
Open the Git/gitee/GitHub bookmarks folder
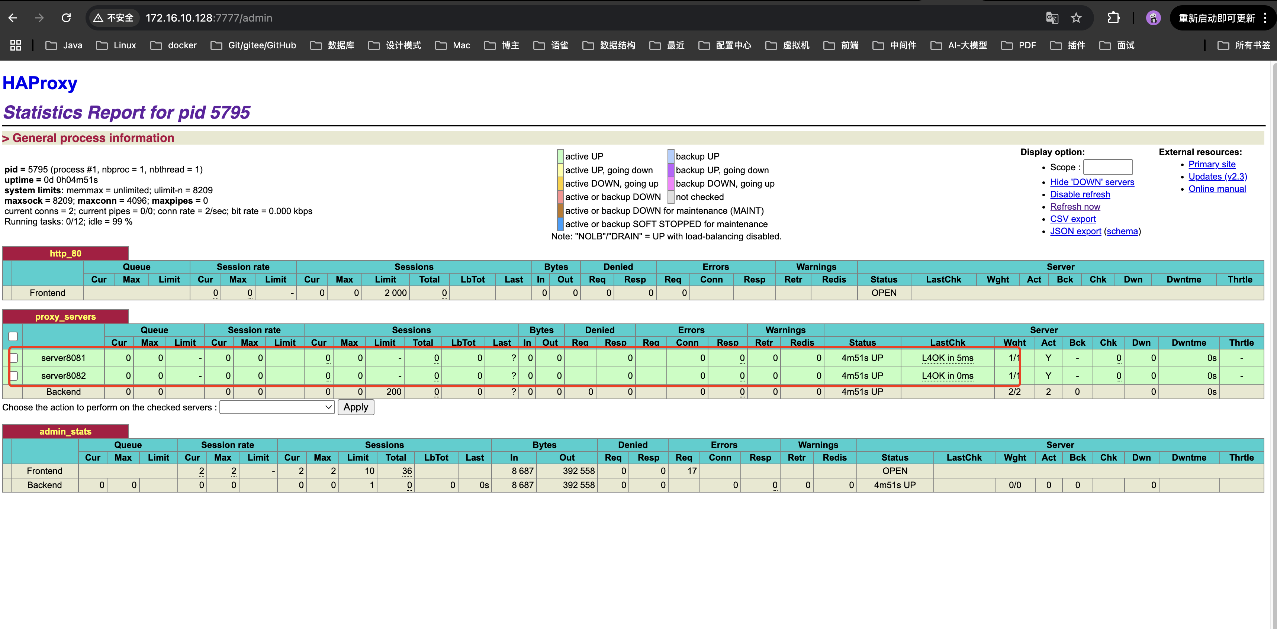point(253,45)
